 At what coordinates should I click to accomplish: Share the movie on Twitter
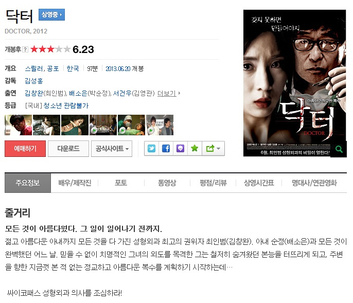coord(151,148)
